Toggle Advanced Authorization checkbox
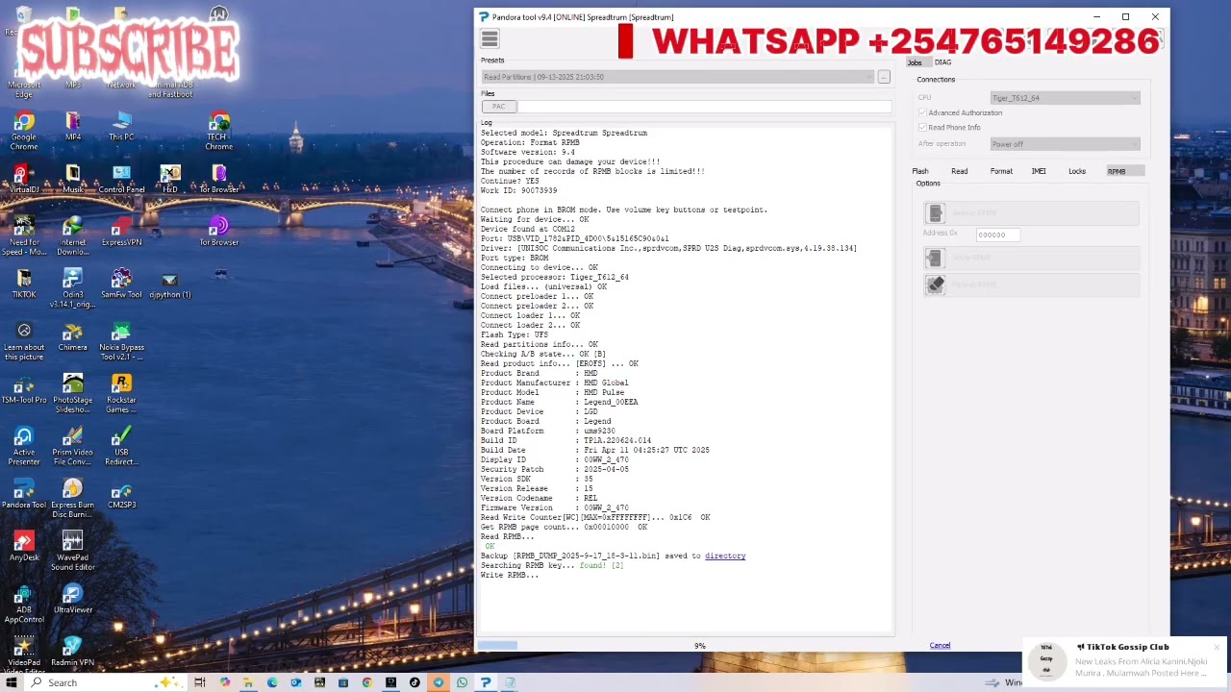This screenshot has height=692, width=1231. point(922,112)
